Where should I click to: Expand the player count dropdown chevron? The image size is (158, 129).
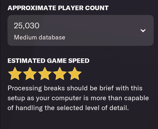pos(143,31)
